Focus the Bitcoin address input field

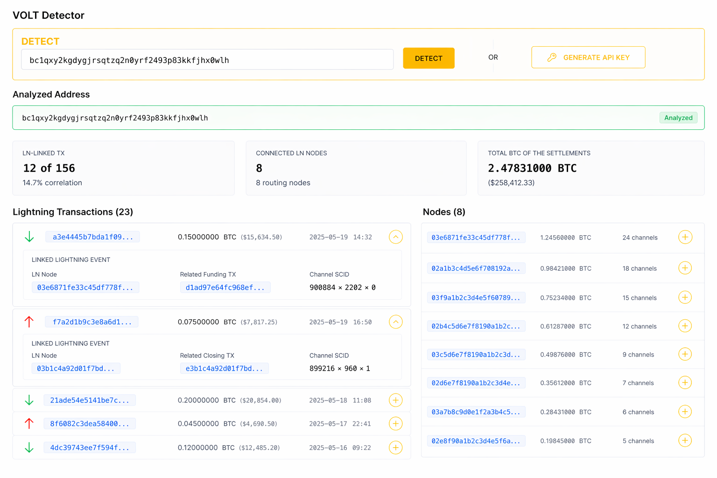207,60
